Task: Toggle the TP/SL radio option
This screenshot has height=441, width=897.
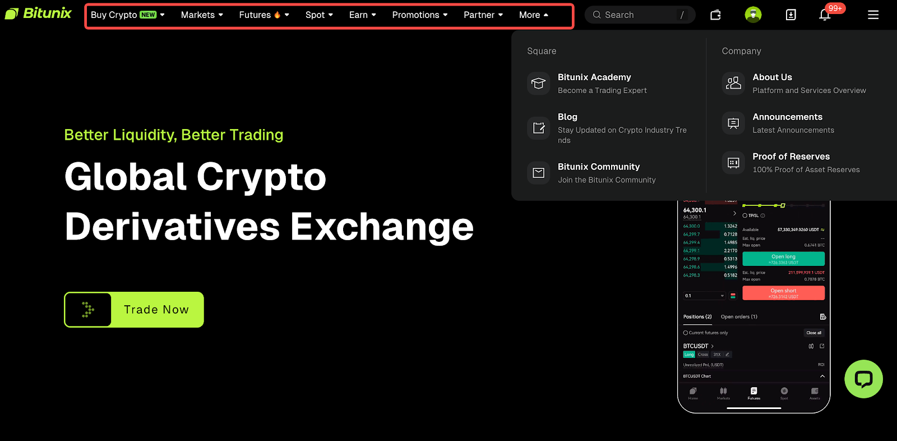Action: coord(745,215)
